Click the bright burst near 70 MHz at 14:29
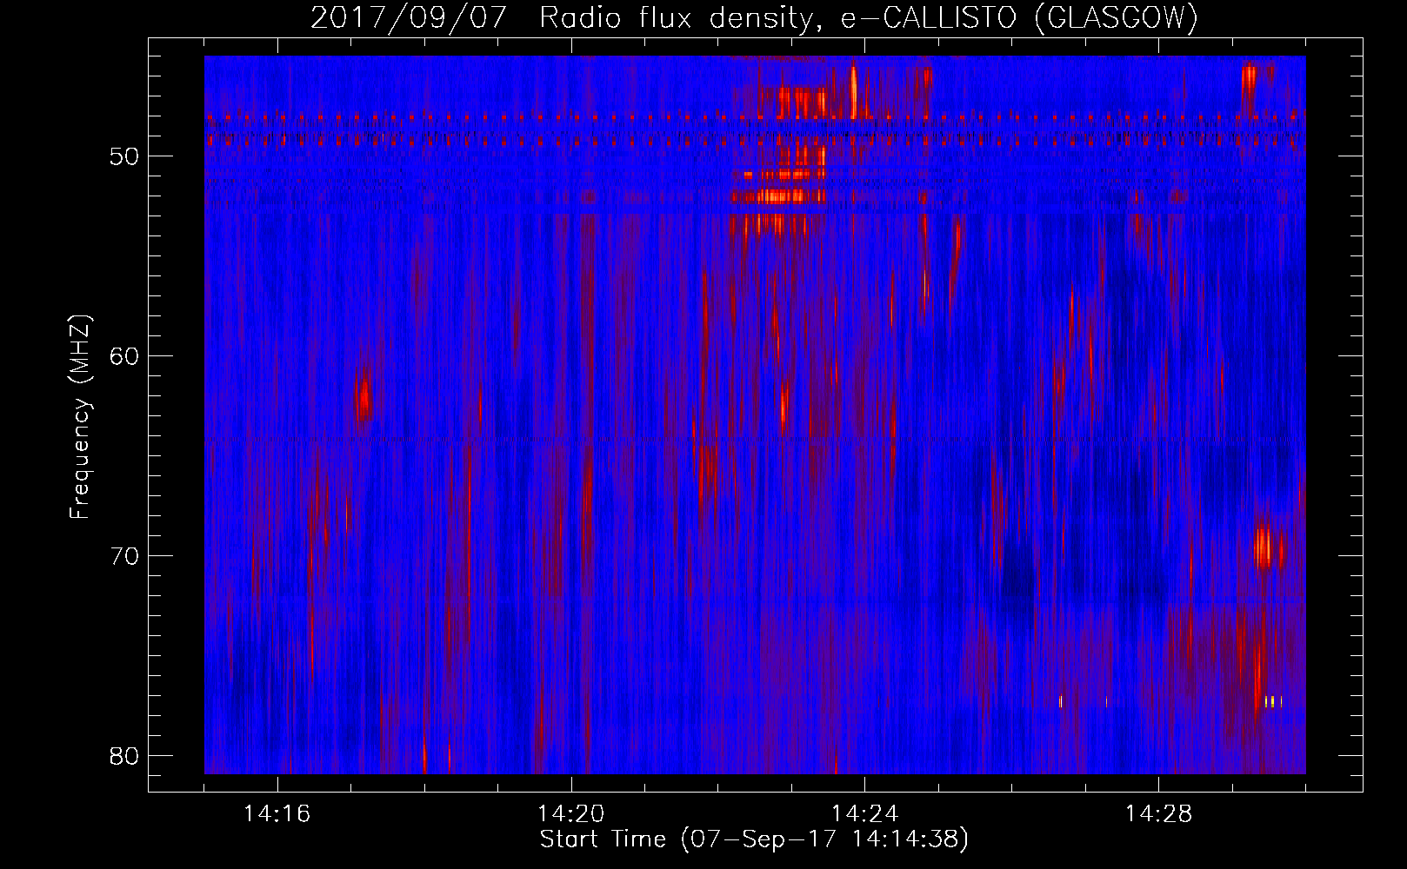 [1264, 547]
